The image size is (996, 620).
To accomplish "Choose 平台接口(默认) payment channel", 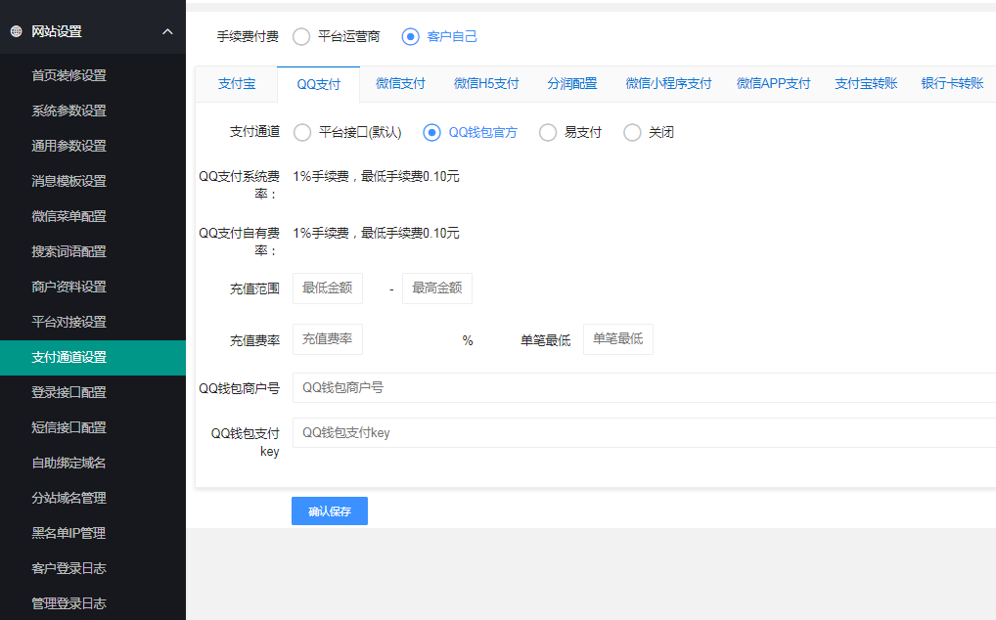I will point(303,133).
